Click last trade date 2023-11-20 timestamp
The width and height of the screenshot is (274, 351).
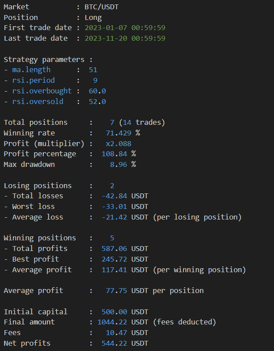point(125,38)
